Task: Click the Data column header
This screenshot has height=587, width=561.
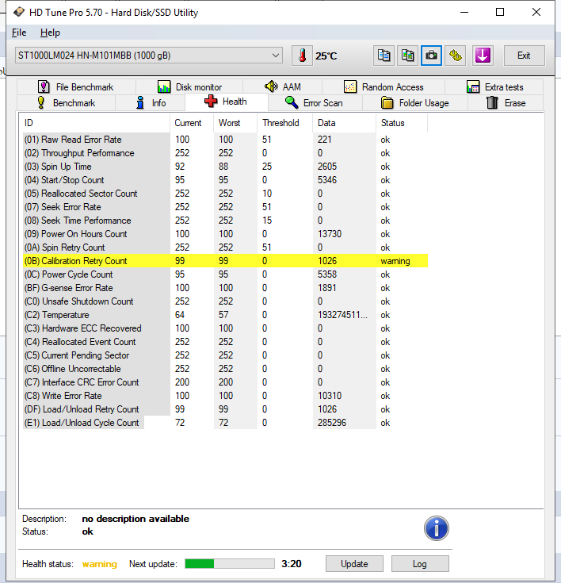Action: pos(345,123)
